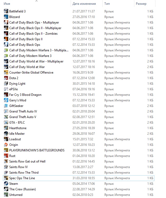
Task: Click the date 22.08.2017 14:29
Action: coord(84,189)
